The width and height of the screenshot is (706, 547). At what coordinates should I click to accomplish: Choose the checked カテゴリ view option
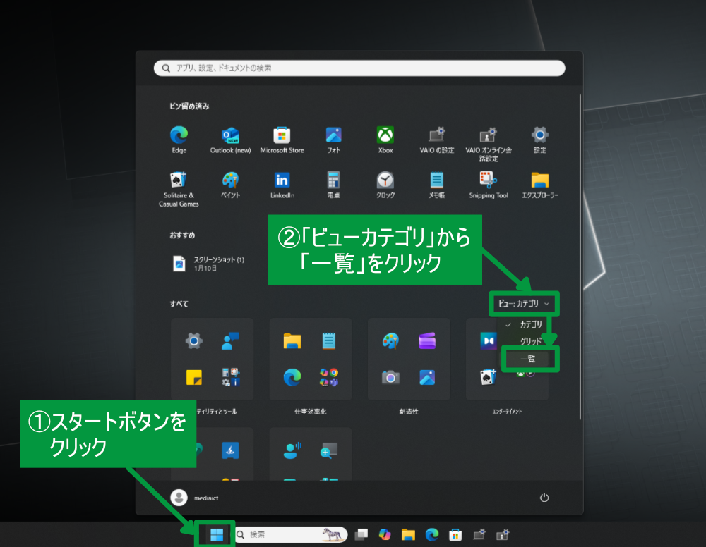531,324
